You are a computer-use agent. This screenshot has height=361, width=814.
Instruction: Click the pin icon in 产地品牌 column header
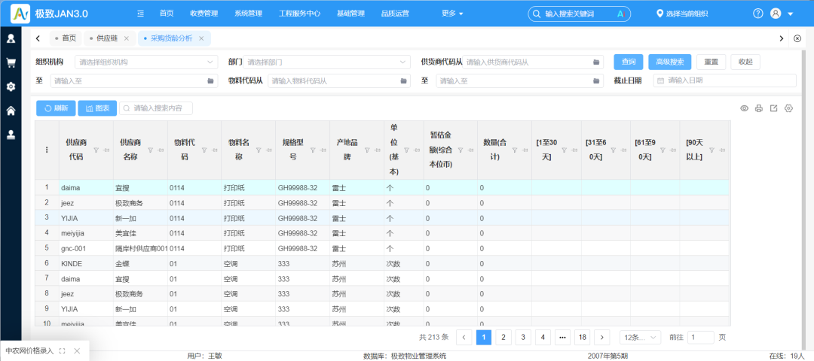pyautogui.click(x=376, y=150)
